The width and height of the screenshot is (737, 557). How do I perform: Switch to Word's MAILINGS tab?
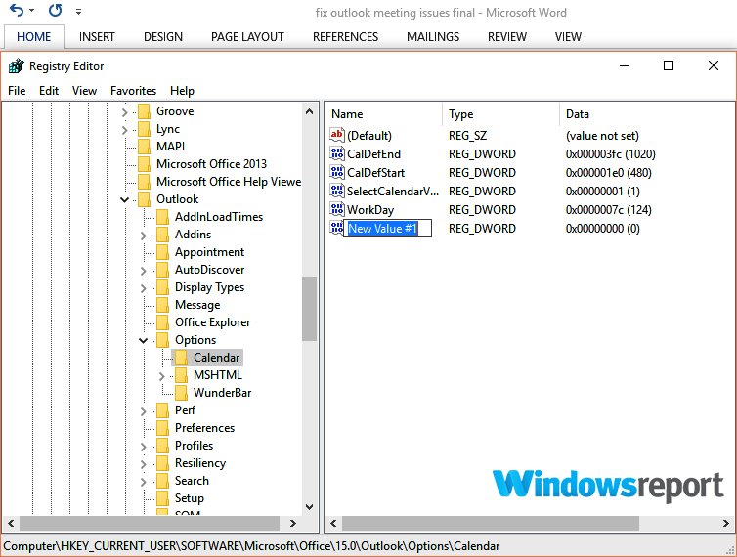pyautogui.click(x=433, y=37)
